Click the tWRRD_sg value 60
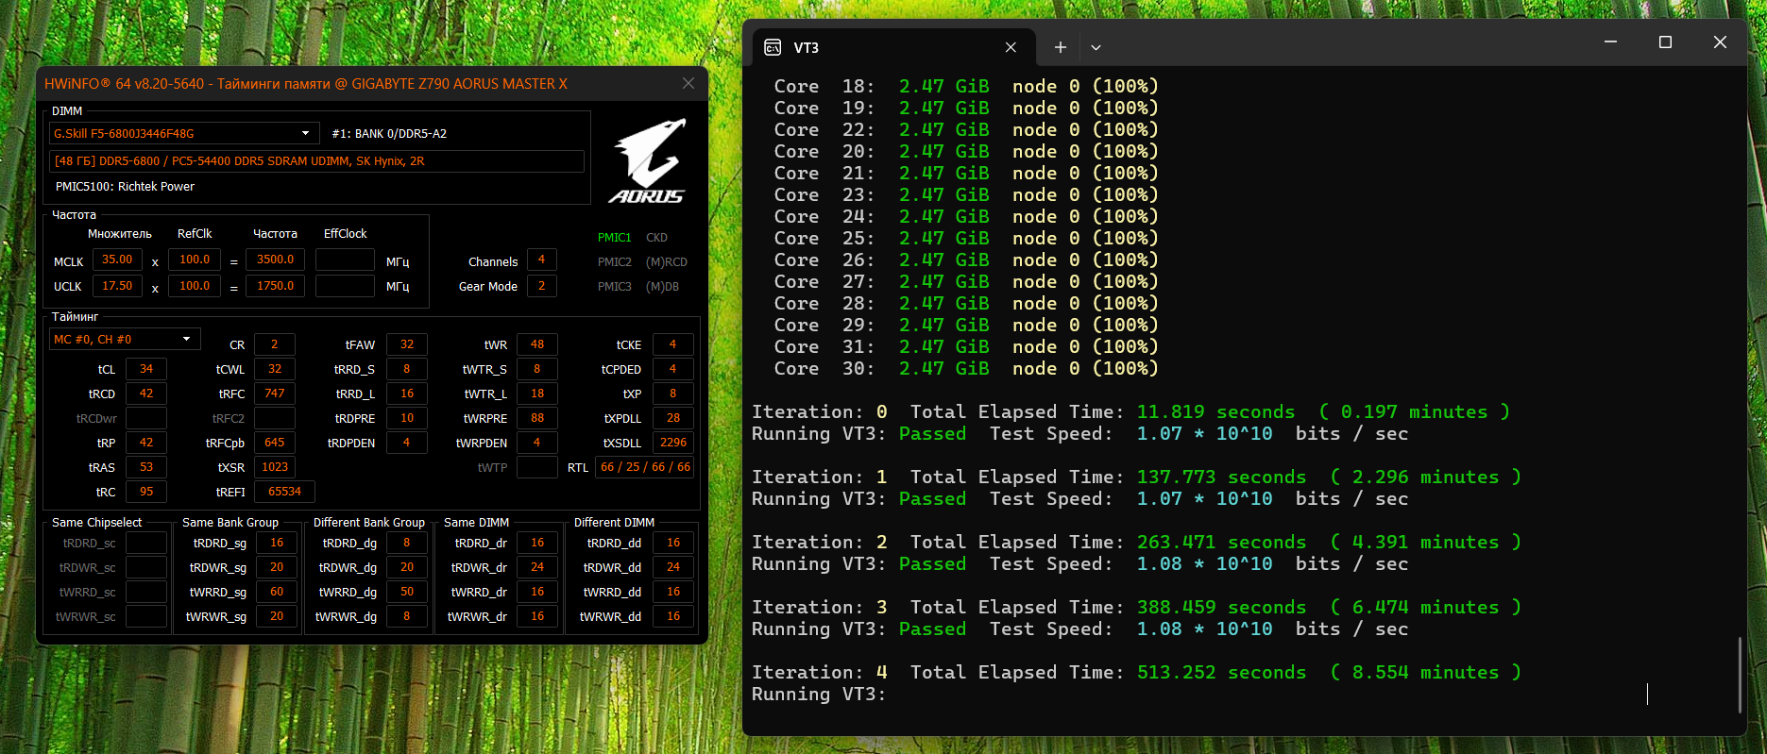The image size is (1767, 754). [x=277, y=592]
